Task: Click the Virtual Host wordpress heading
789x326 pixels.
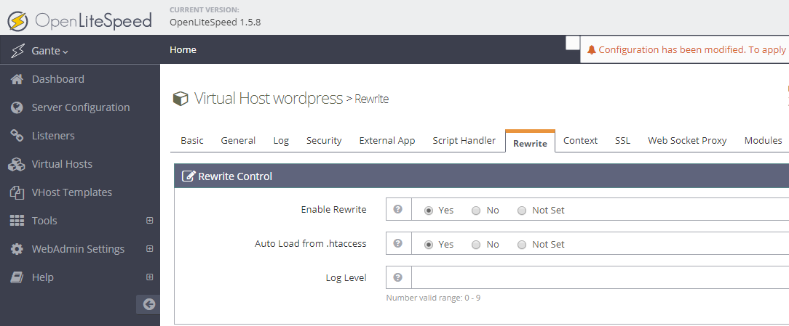Action: coord(268,99)
